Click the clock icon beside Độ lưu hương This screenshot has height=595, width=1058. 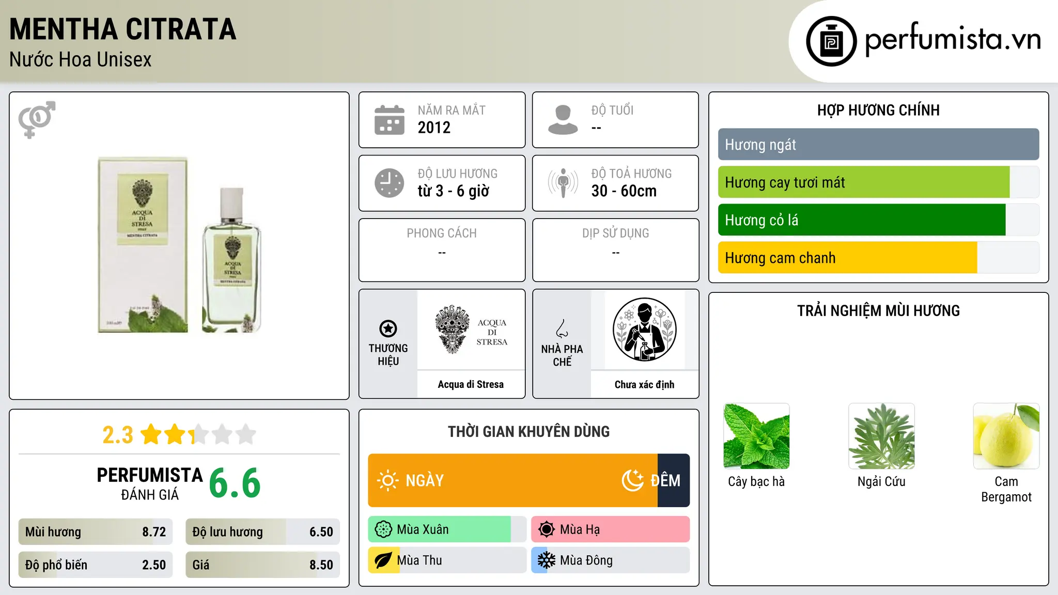pyautogui.click(x=390, y=183)
